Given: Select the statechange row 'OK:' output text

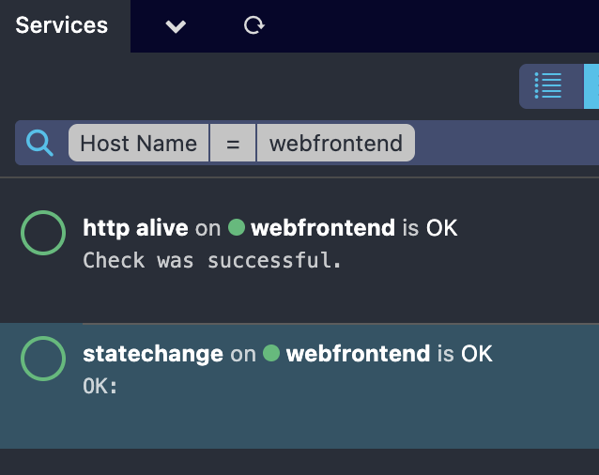Looking at the screenshot, I should tap(100, 386).
